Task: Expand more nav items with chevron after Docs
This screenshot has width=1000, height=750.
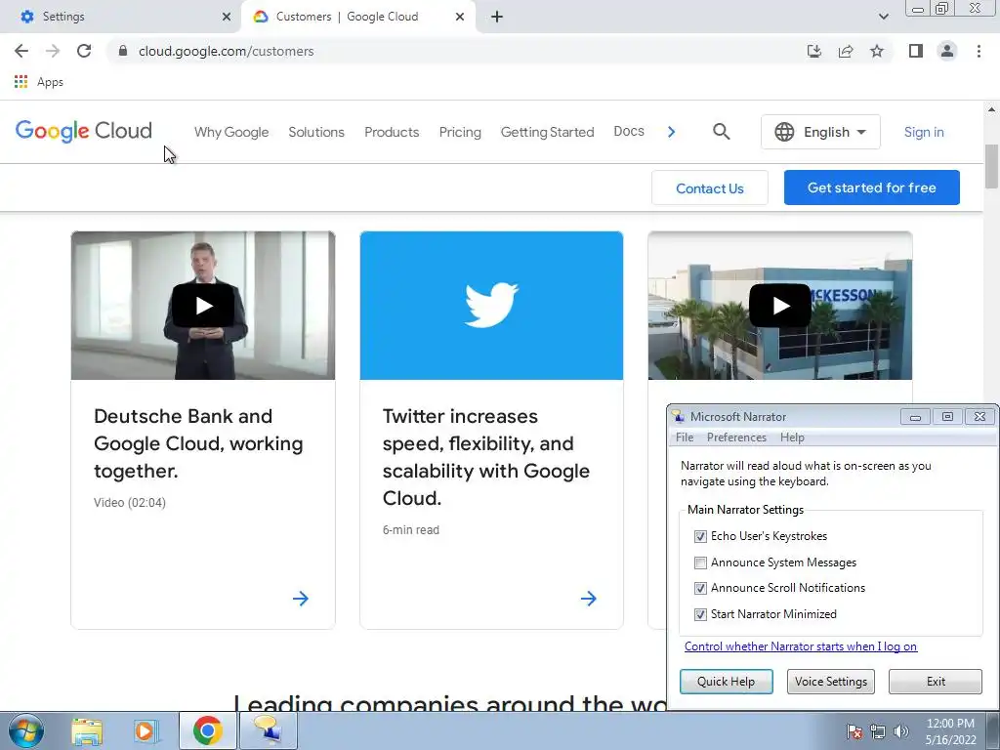Action: pos(671,132)
